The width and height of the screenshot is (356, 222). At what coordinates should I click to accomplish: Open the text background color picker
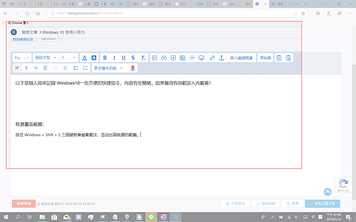point(94,58)
